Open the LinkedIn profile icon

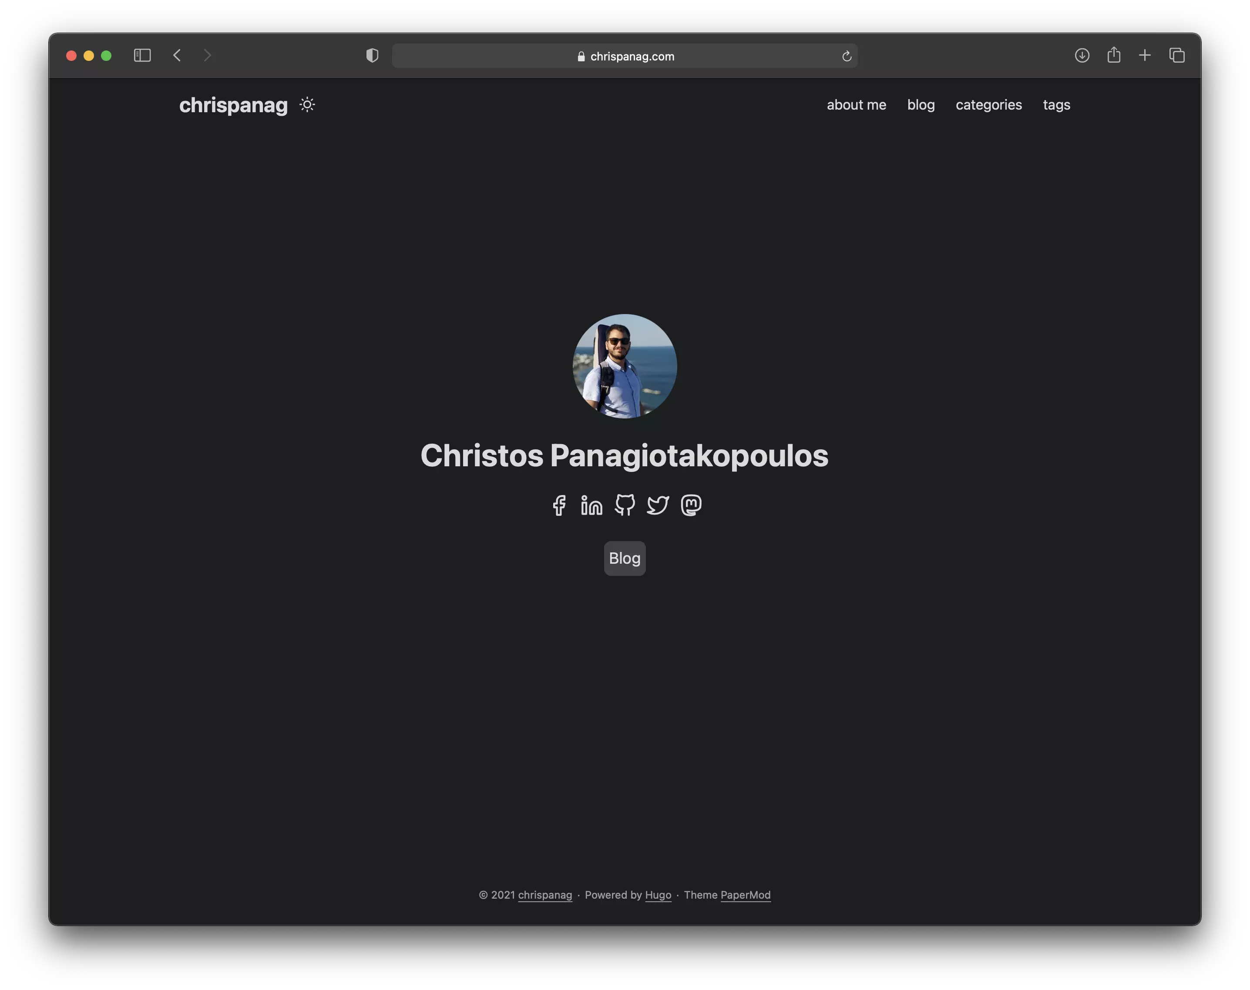click(x=591, y=505)
